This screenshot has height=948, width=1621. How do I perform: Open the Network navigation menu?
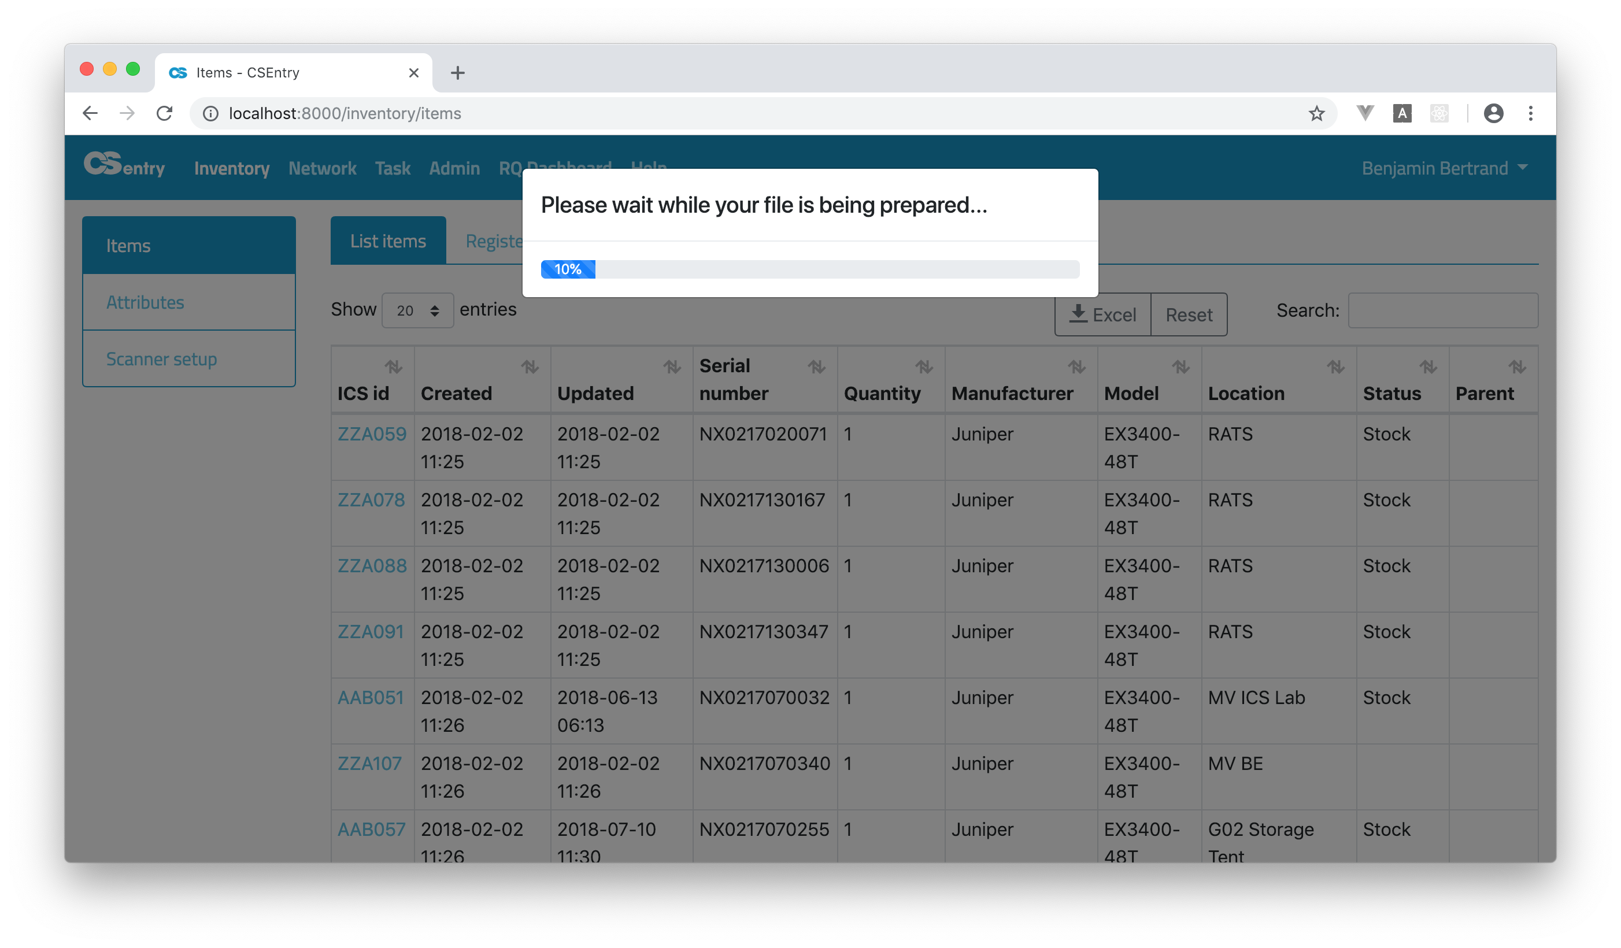tap(321, 168)
